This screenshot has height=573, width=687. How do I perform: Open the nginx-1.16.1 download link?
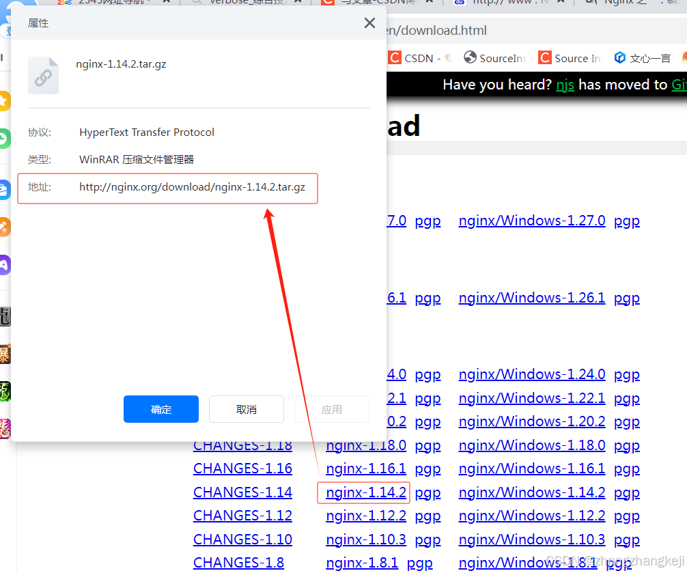366,469
